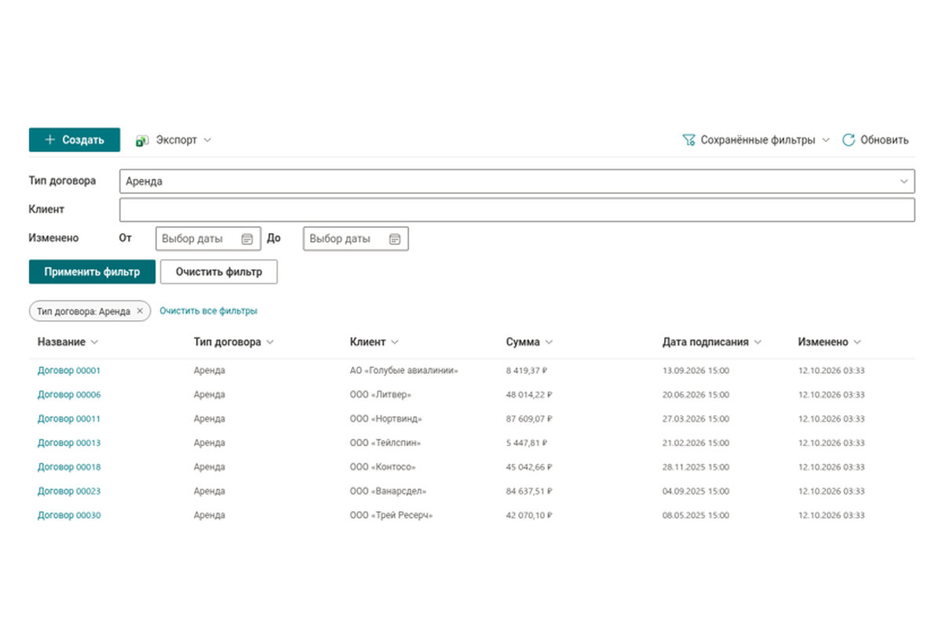Click the amount 84 637,51 ₽

(x=529, y=491)
